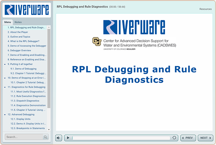Open '11.1. Most Useful Diagnostics f...'

pos(28,91)
